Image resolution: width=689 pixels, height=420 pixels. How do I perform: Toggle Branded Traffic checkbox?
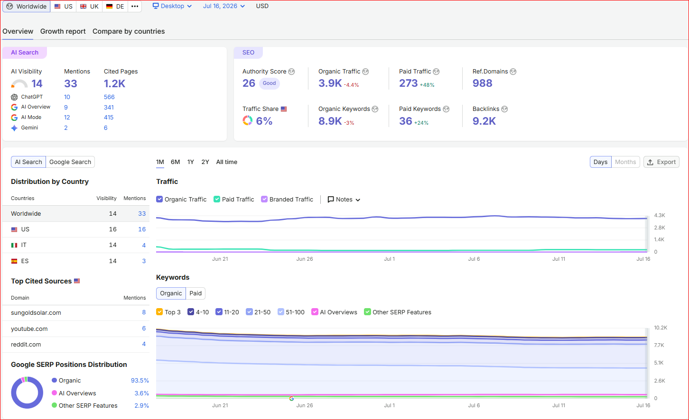coord(264,200)
